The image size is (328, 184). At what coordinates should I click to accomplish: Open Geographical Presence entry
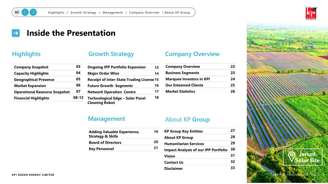coord(34,80)
